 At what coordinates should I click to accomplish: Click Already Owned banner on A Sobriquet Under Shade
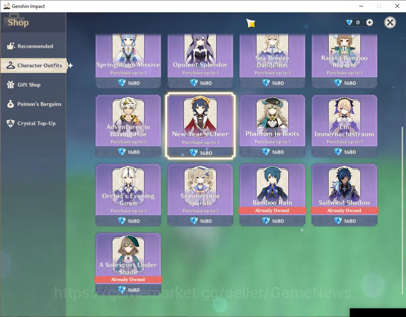[128, 279]
